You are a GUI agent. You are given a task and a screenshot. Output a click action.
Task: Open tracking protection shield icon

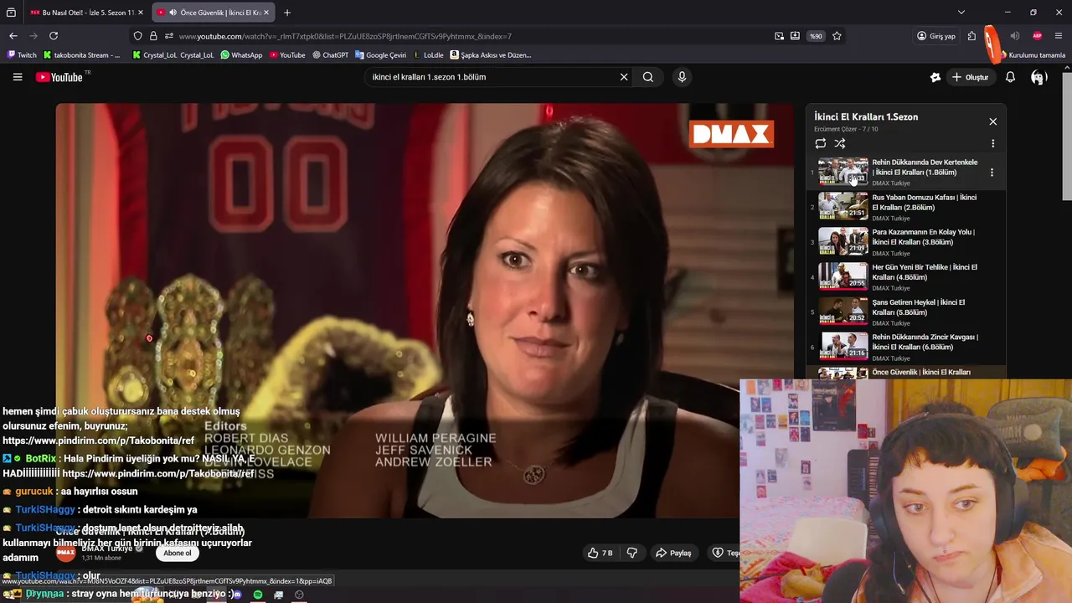click(138, 36)
